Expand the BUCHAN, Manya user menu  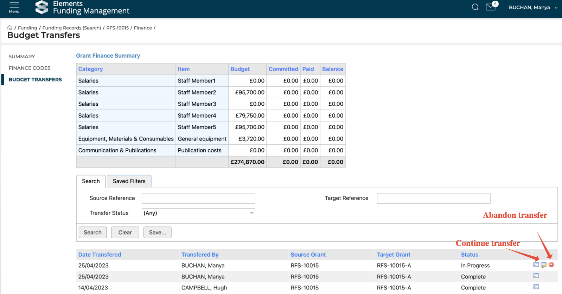click(x=532, y=7)
